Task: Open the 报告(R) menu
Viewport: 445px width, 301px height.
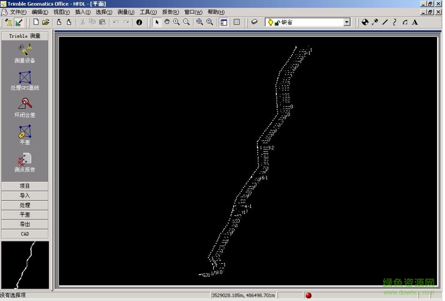Action: coord(170,12)
